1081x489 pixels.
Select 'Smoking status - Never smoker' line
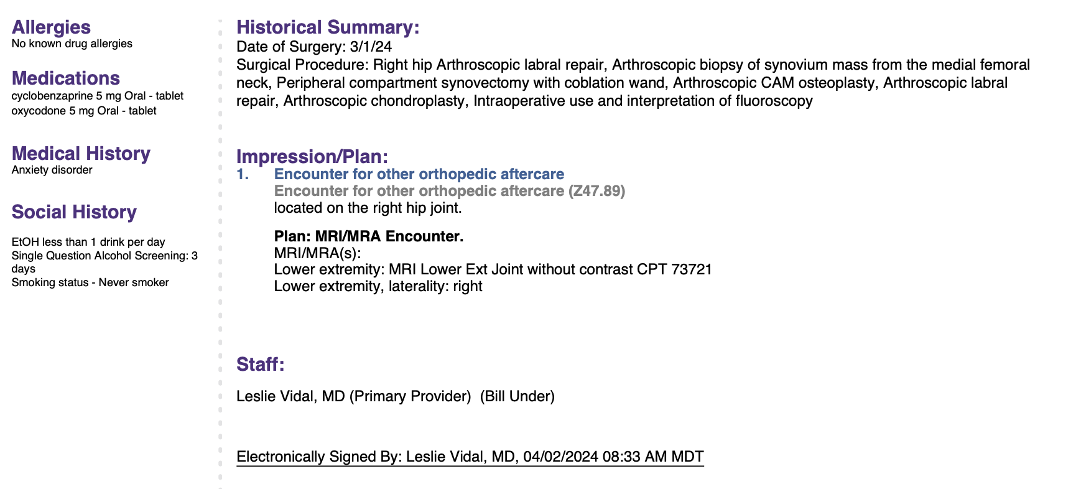(x=90, y=283)
